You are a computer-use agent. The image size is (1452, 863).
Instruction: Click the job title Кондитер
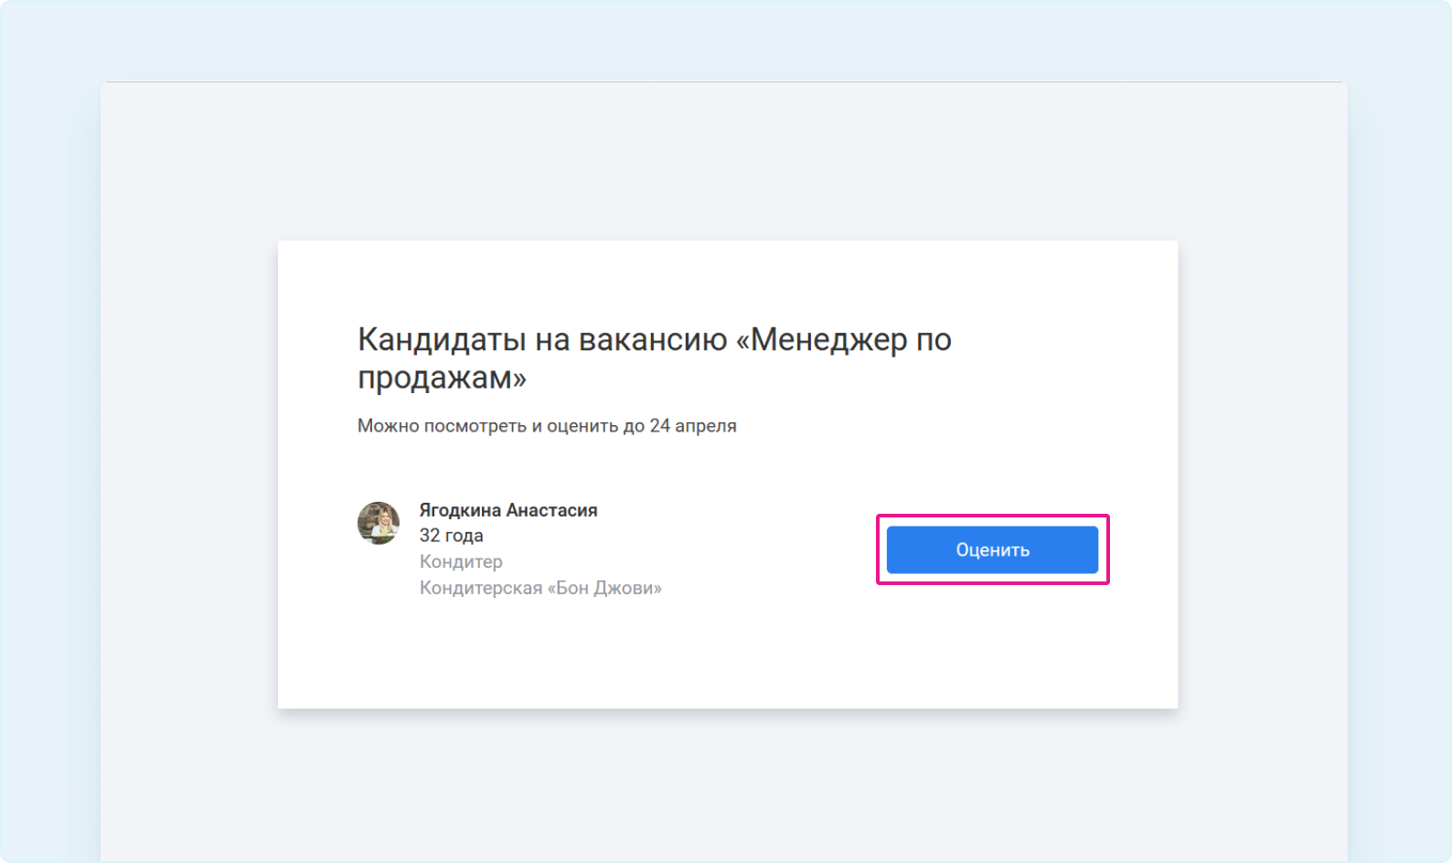point(461,561)
